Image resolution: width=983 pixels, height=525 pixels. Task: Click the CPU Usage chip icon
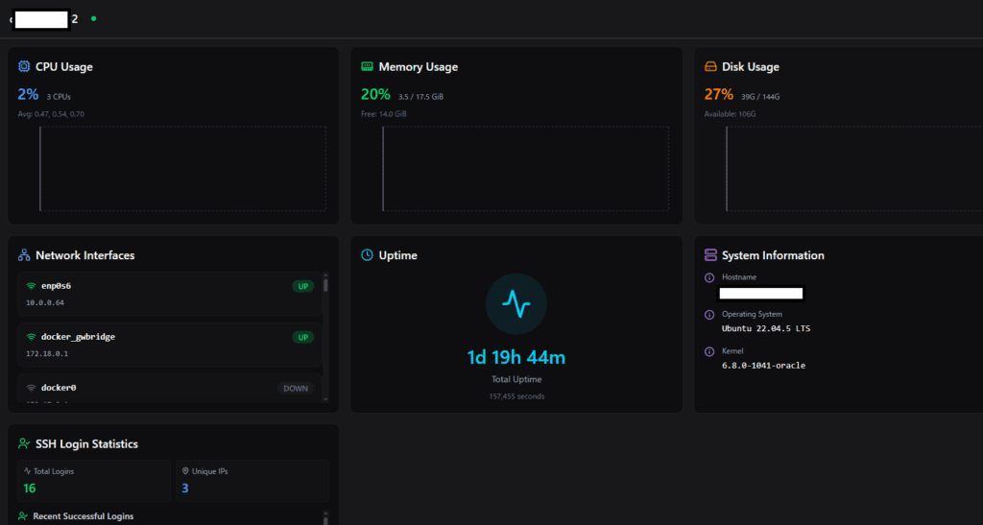coord(24,67)
